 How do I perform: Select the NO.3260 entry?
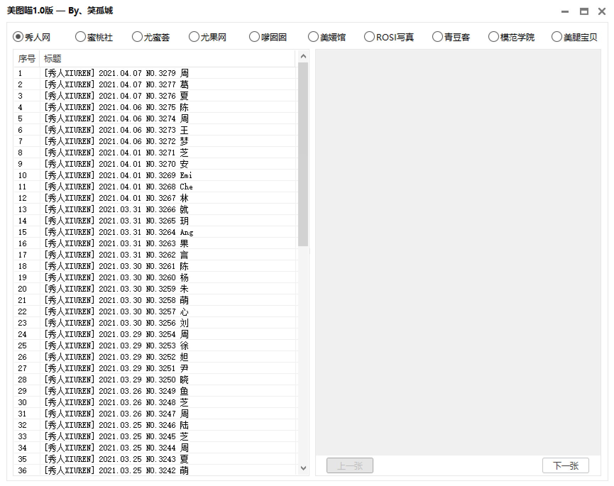[155, 277]
